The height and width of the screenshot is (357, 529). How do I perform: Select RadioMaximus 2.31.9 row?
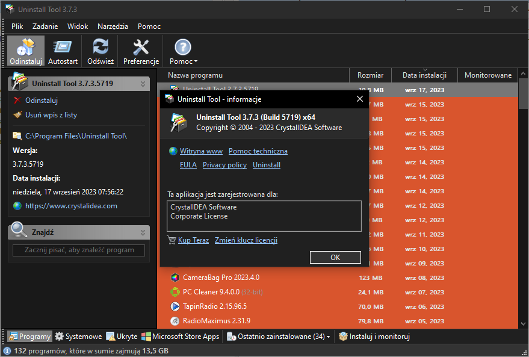(338, 321)
